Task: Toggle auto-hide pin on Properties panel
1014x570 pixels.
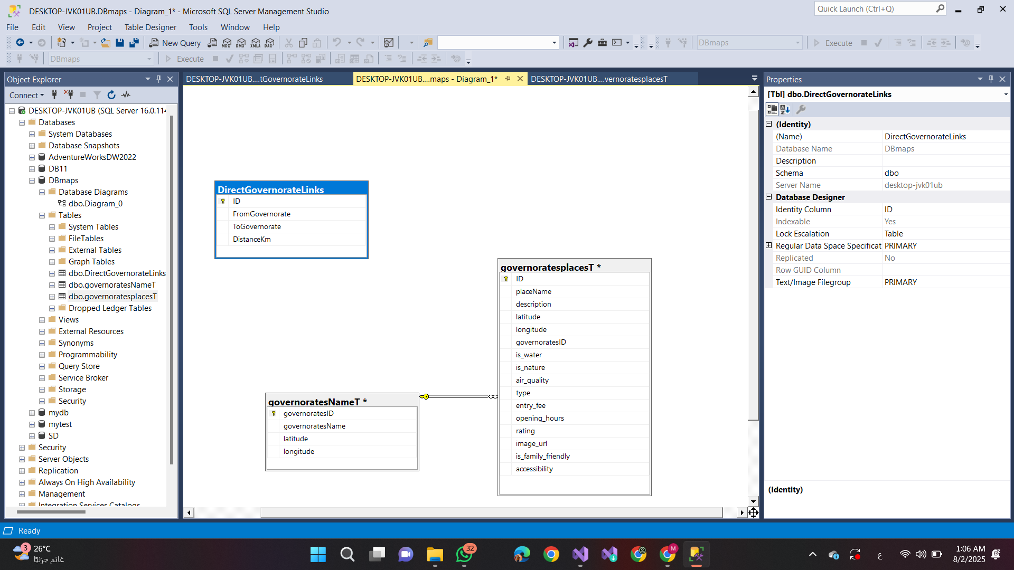Action: [991, 79]
